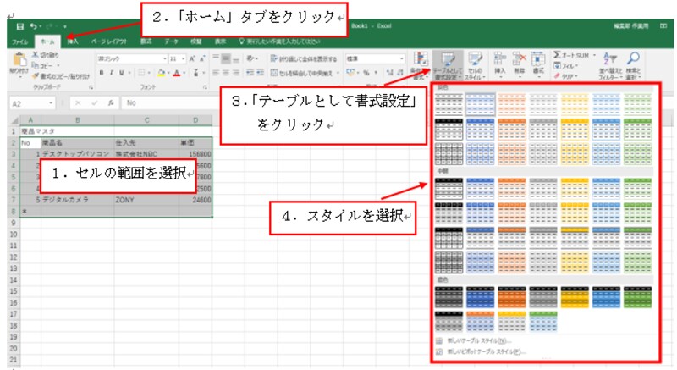Open the Font group dialog launcher (フォント)
The height and width of the screenshot is (370, 677).
pos(205,88)
